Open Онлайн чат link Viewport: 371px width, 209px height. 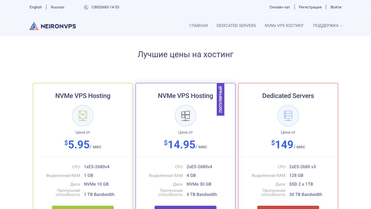coord(279,7)
